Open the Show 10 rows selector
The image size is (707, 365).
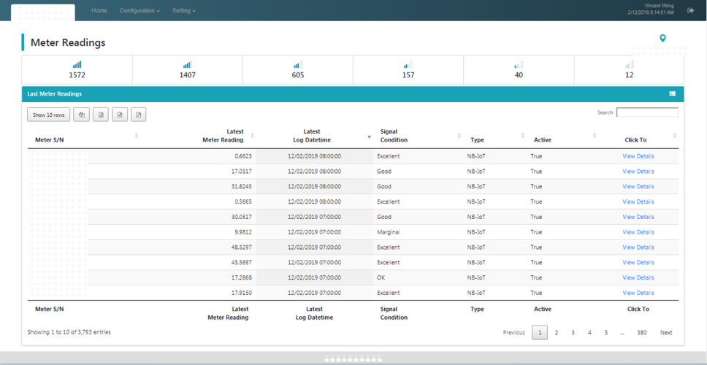tap(49, 115)
